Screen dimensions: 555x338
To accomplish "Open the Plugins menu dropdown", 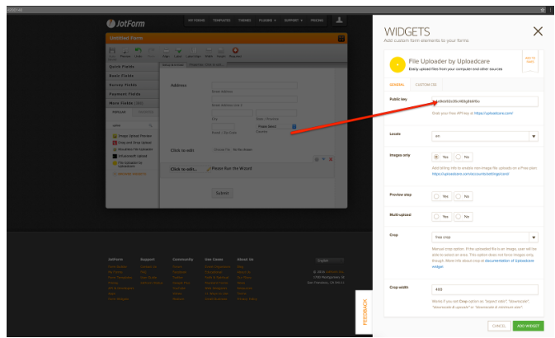I will coord(267,20).
